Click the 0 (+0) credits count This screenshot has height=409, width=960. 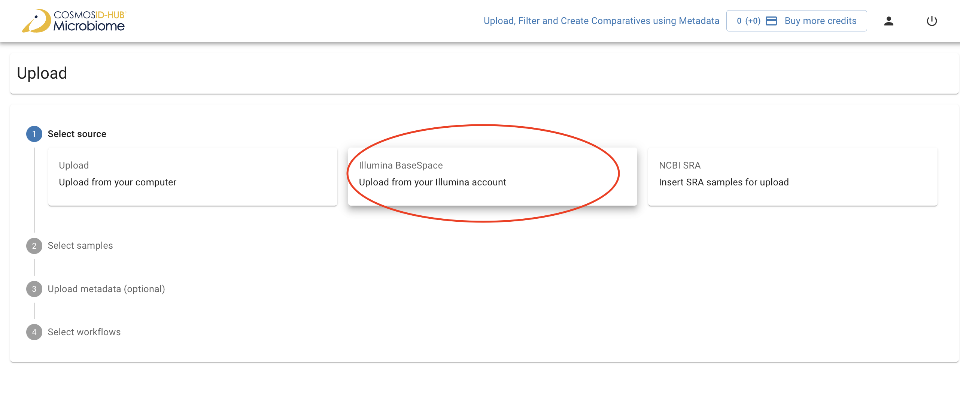tap(748, 21)
